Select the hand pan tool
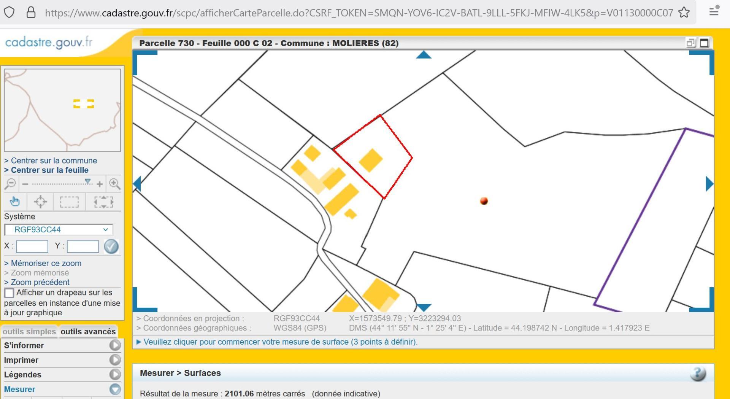Image resolution: width=730 pixels, height=399 pixels. tap(15, 201)
